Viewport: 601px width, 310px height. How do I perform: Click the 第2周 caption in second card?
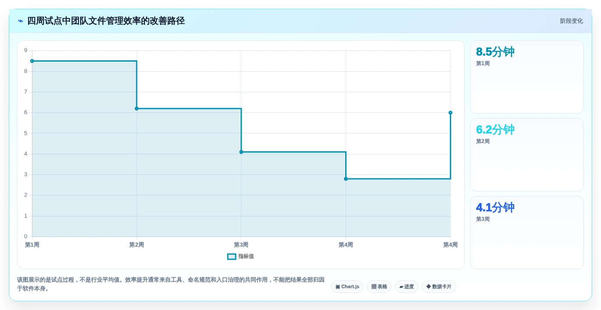(483, 141)
